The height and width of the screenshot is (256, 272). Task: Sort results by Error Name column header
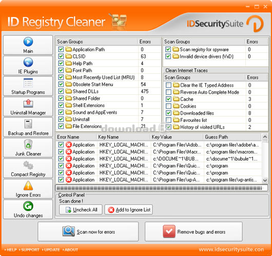pos(76,137)
